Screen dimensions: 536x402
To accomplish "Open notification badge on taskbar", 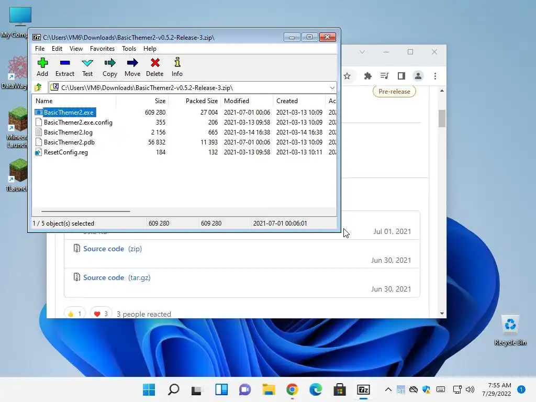I will [x=521, y=389].
